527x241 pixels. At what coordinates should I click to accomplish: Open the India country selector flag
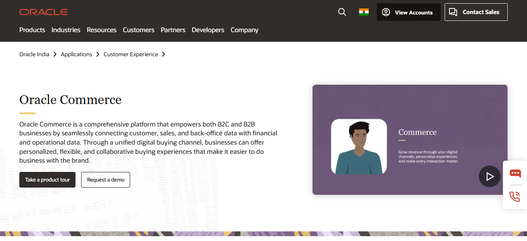click(x=364, y=12)
